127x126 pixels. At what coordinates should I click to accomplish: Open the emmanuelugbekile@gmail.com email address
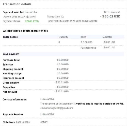click(57, 108)
